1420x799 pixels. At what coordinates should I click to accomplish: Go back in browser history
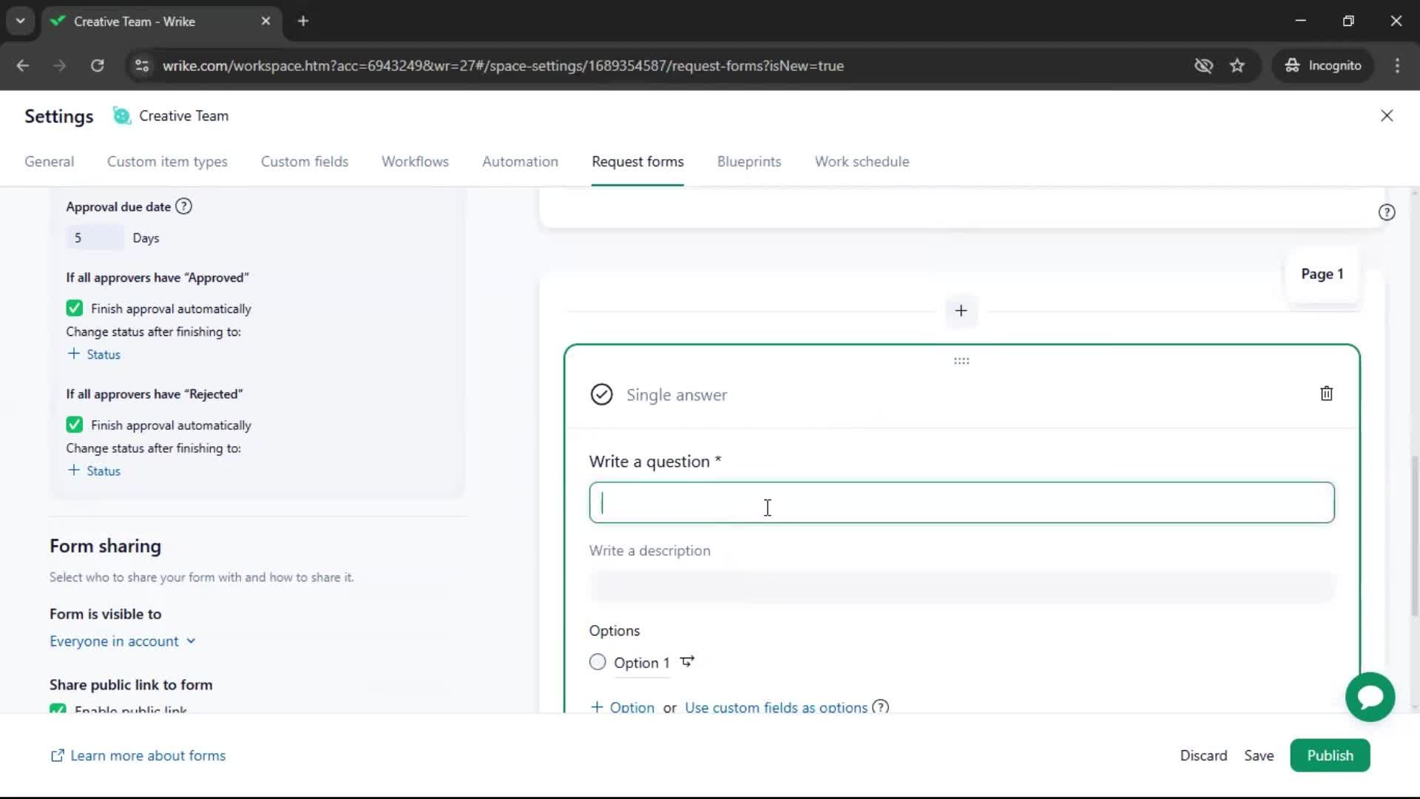point(23,66)
